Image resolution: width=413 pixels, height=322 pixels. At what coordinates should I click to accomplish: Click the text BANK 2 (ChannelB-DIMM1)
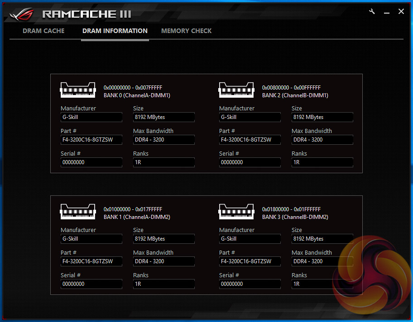coord(295,95)
